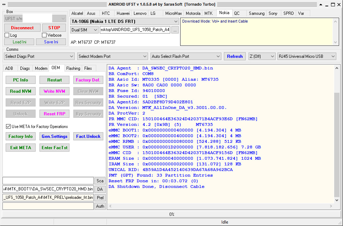The width and height of the screenshot is (343, 226).
Task: Click the Exit META button
Action: (20, 148)
